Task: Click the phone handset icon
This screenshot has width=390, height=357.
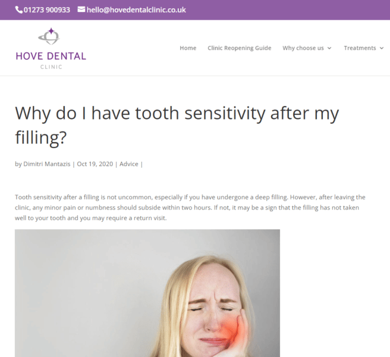Action: tap(18, 10)
